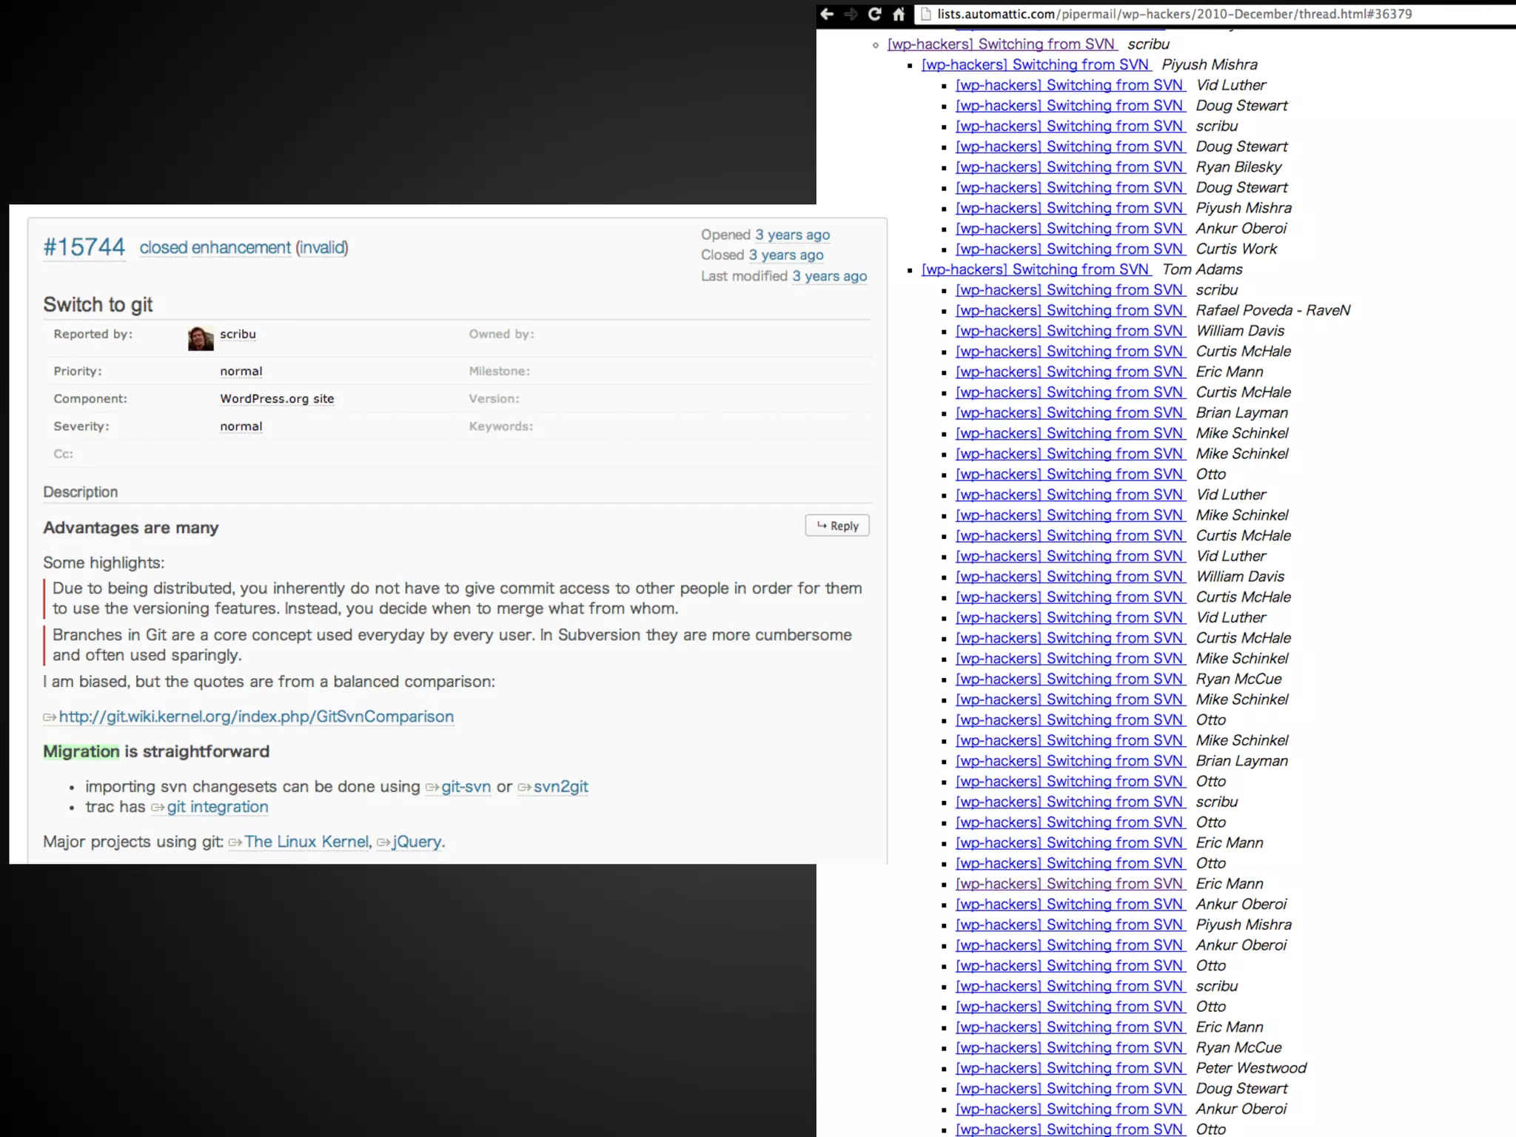Go to browser home icon
This screenshot has width=1516, height=1137.
[x=899, y=14]
